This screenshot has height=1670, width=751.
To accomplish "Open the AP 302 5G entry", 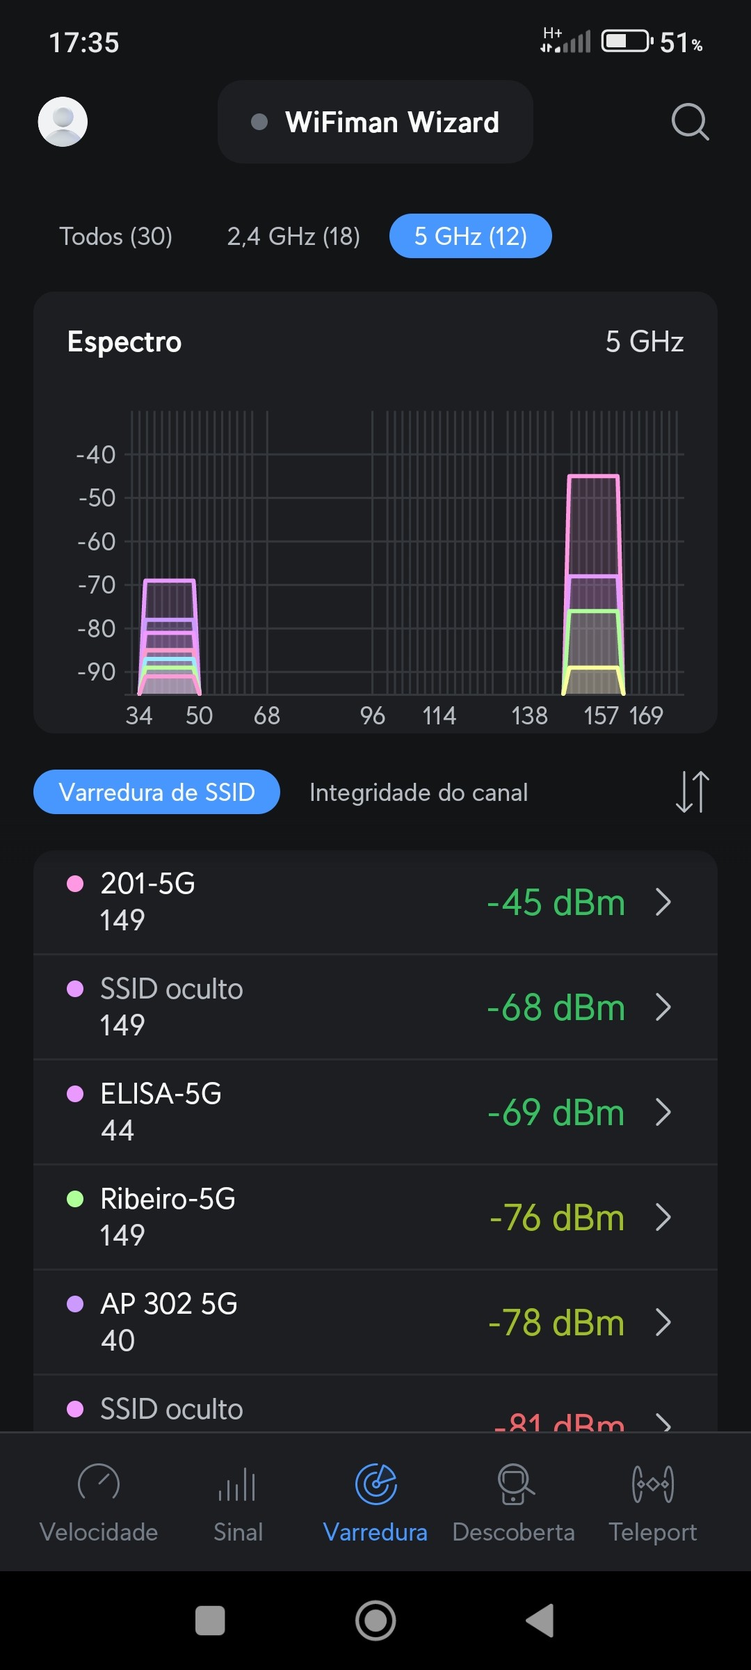I will [x=375, y=1322].
